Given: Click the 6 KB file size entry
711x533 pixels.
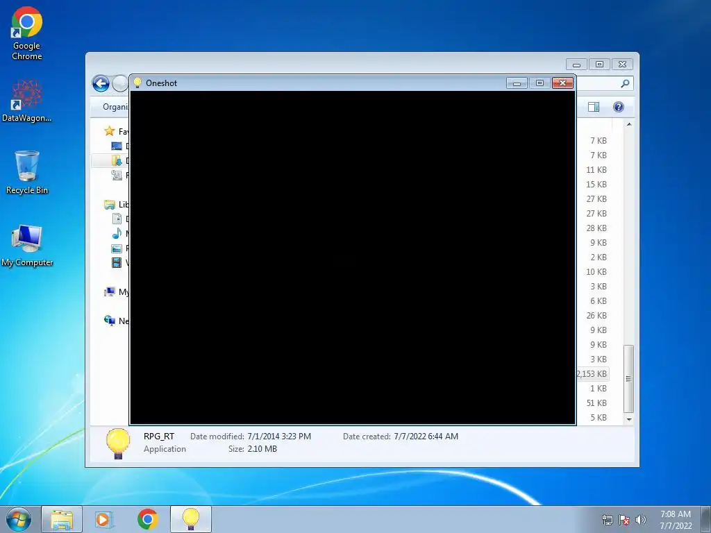Looking at the screenshot, I should tap(599, 301).
